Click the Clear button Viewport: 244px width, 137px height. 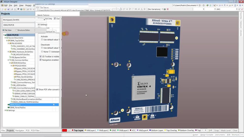[235, 130]
